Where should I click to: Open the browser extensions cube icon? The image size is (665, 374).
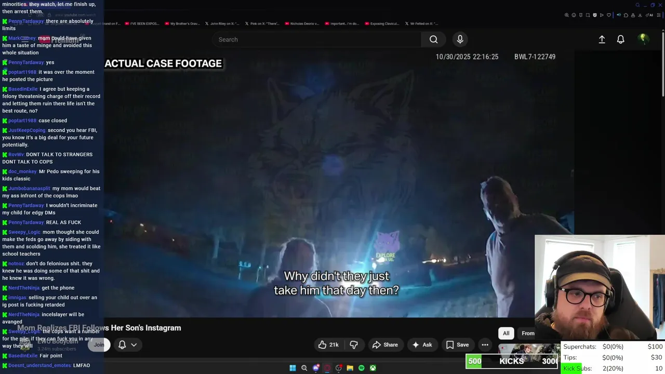click(626, 15)
